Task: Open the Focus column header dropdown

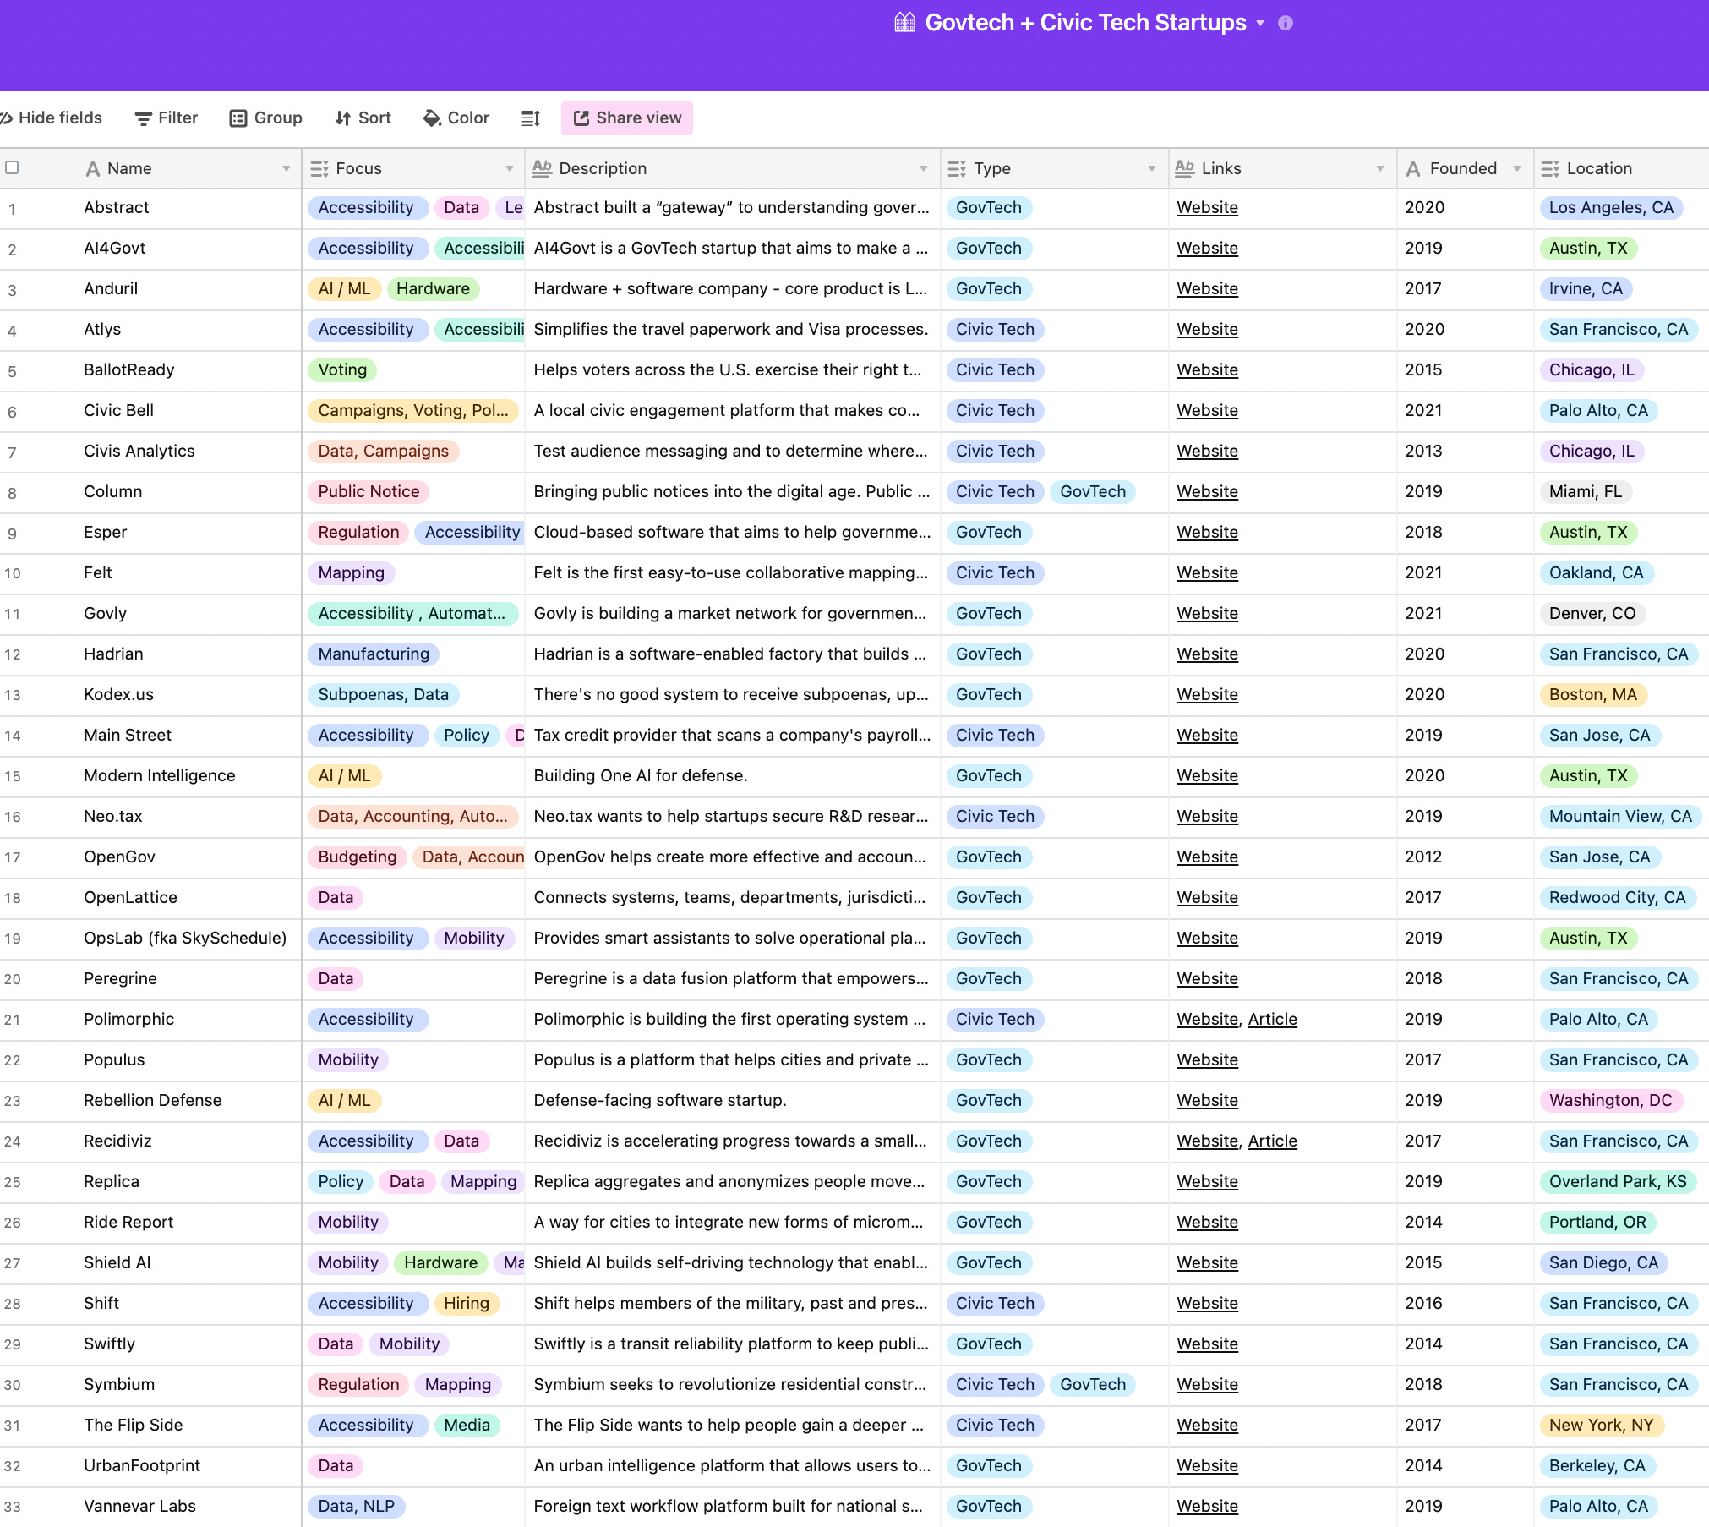Action: point(509,169)
